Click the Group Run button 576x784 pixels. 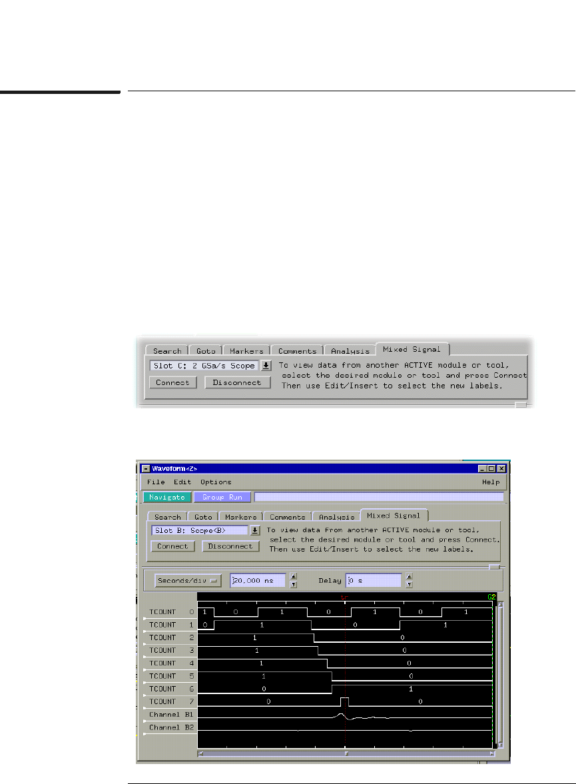pos(222,497)
